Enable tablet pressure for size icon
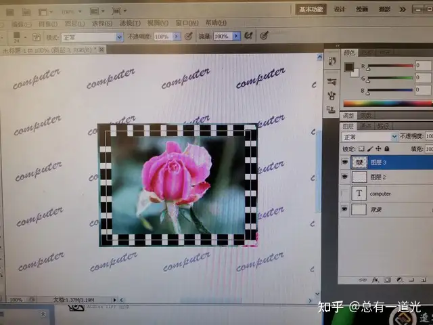This screenshot has width=433, height=325. click(x=264, y=35)
